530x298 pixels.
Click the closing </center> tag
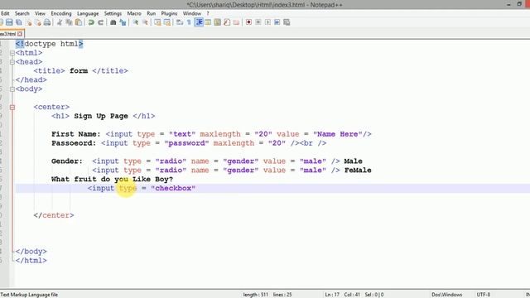(x=54, y=215)
